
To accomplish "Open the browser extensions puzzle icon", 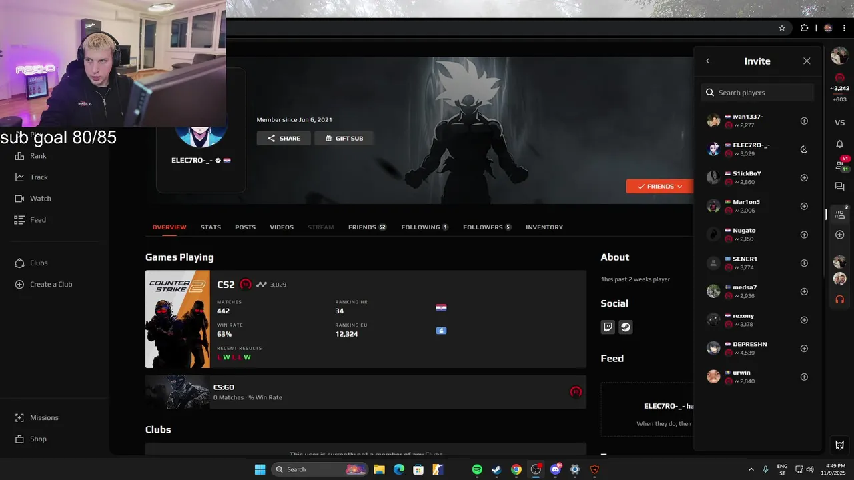I will pyautogui.click(x=804, y=28).
